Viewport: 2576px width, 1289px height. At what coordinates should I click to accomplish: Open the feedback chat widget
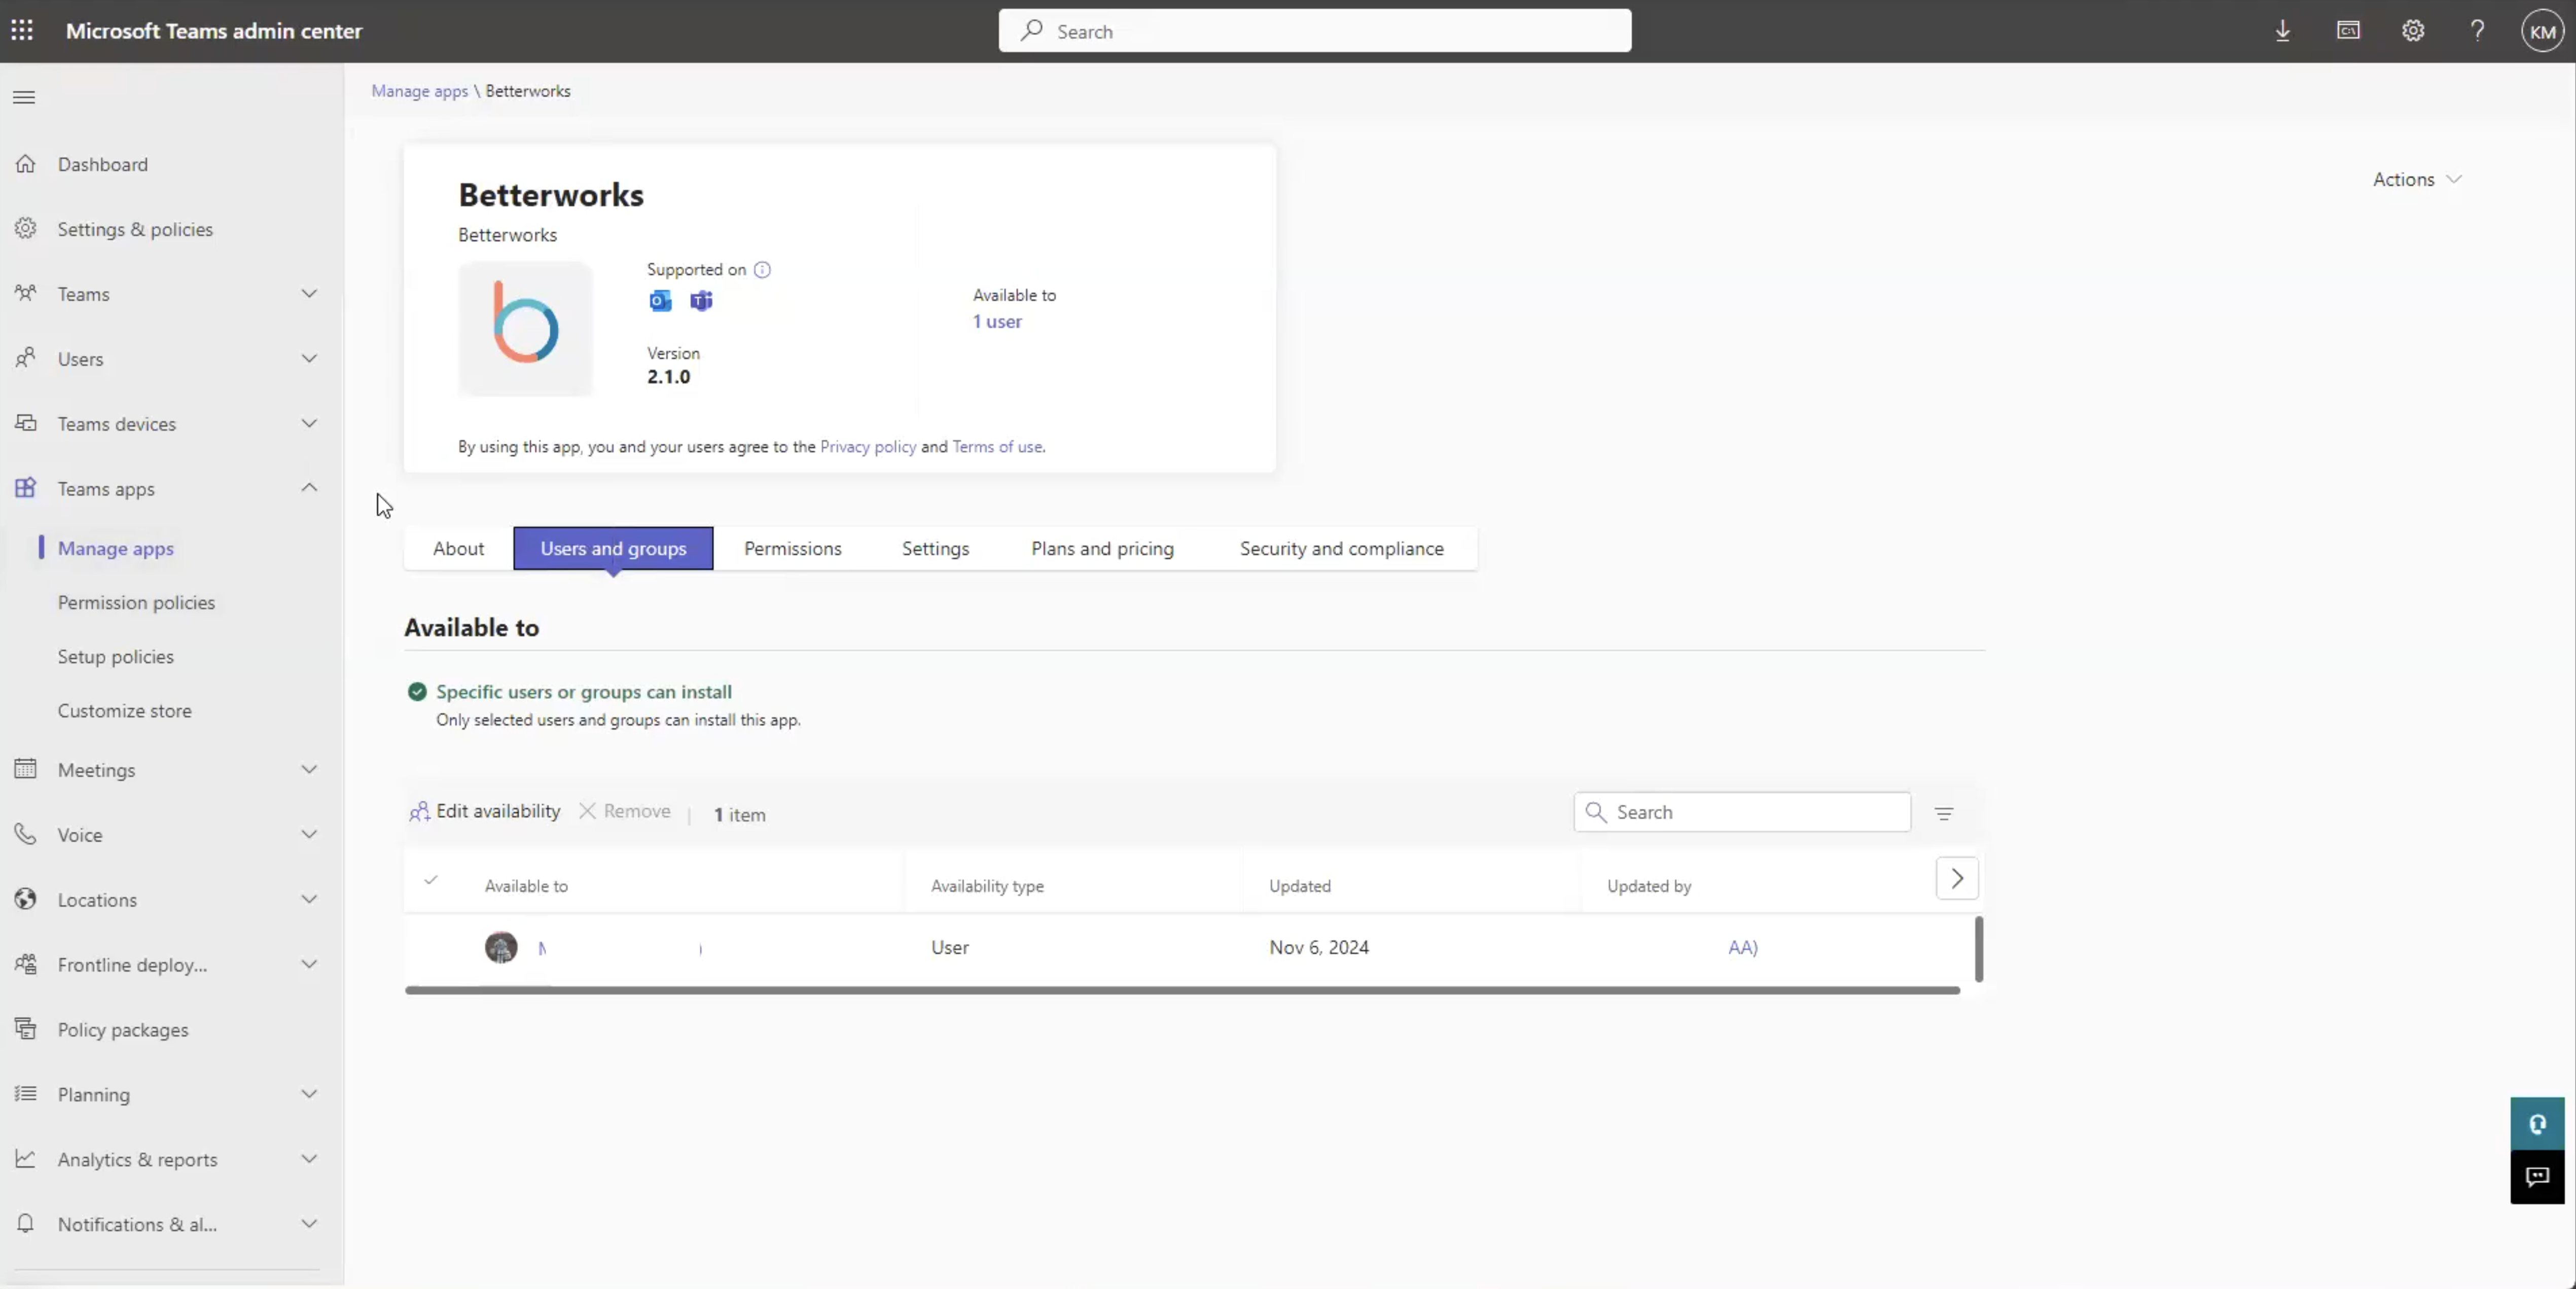[x=2537, y=1177]
